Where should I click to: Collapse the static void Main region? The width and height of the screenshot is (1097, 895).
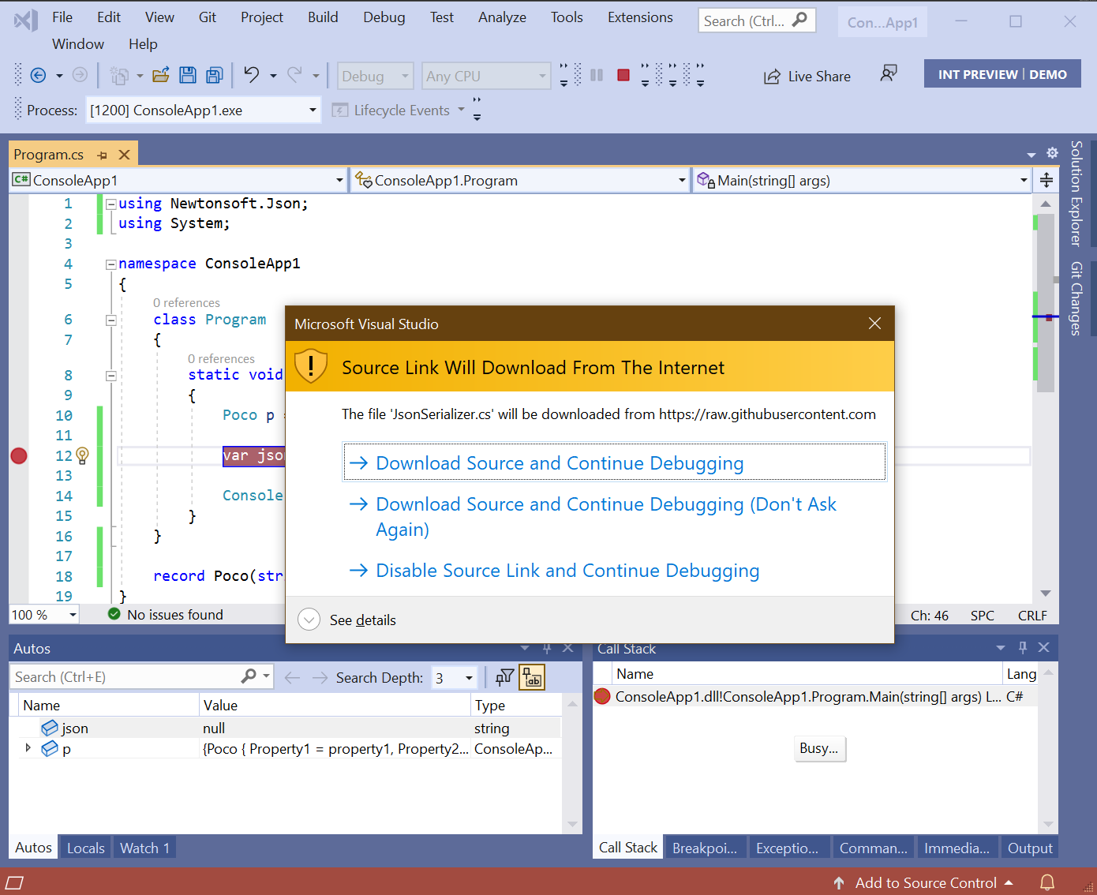coord(111,376)
